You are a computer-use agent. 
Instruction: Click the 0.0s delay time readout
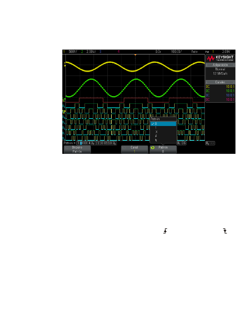coord(158,52)
